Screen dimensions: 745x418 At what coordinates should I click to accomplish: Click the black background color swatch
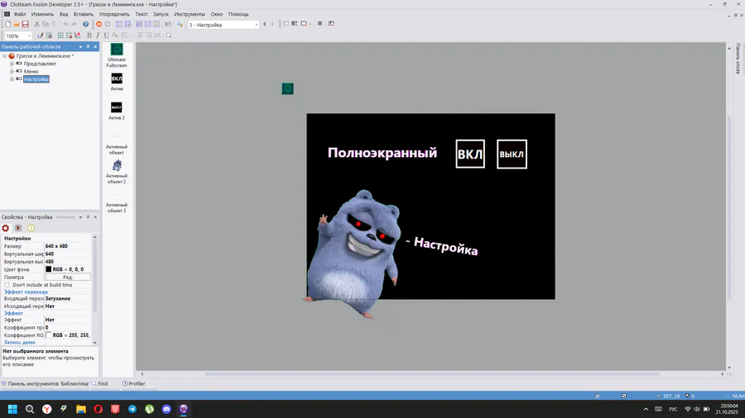(x=49, y=269)
